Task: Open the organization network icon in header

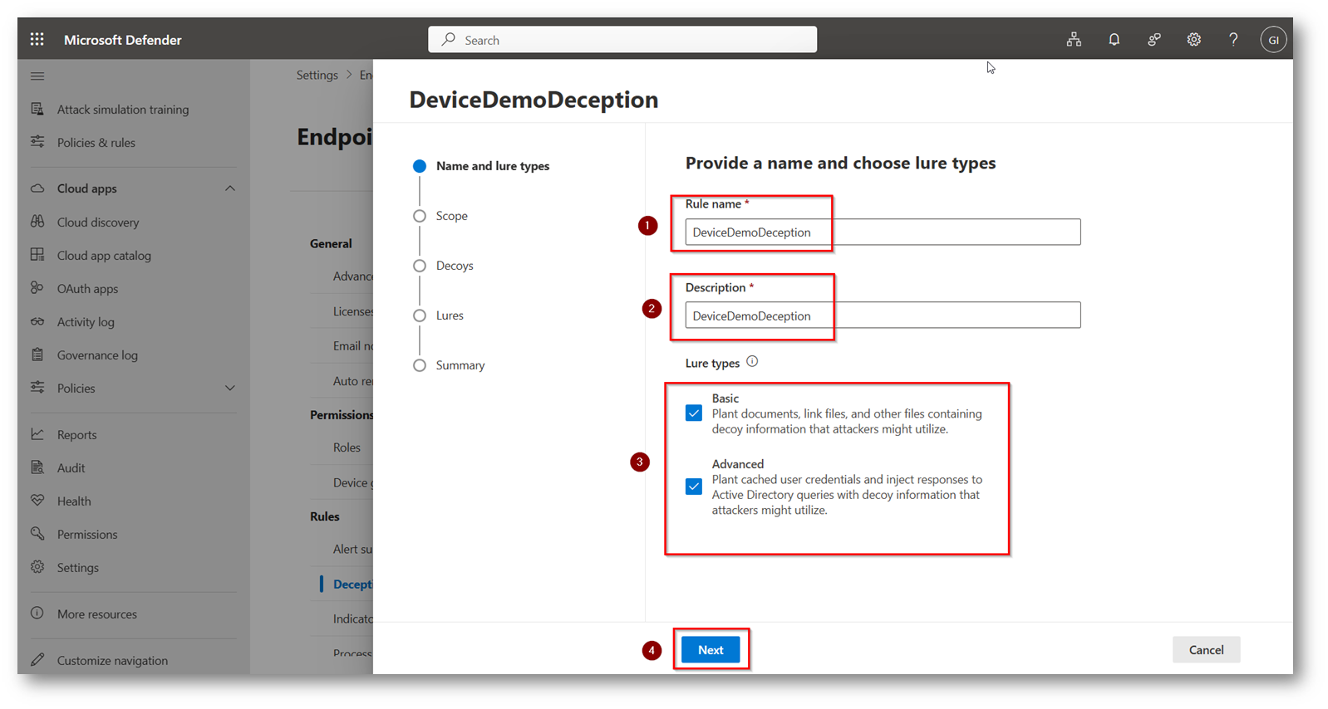Action: point(1074,39)
